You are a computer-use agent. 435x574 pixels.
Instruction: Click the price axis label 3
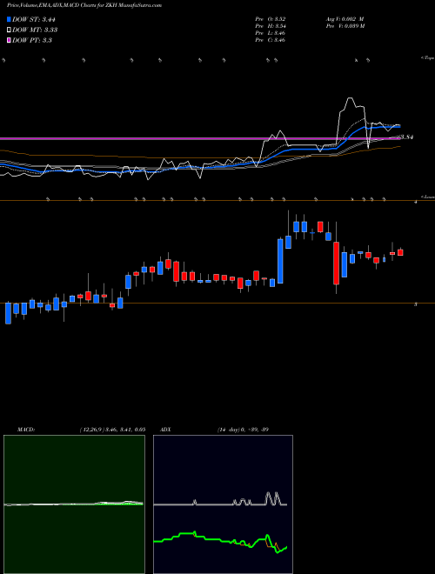(416, 304)
